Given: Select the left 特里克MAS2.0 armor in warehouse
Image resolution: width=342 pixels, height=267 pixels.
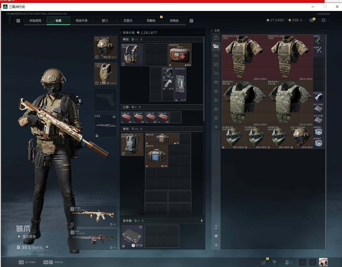Looking at the screenshot, I should [244, 57].
